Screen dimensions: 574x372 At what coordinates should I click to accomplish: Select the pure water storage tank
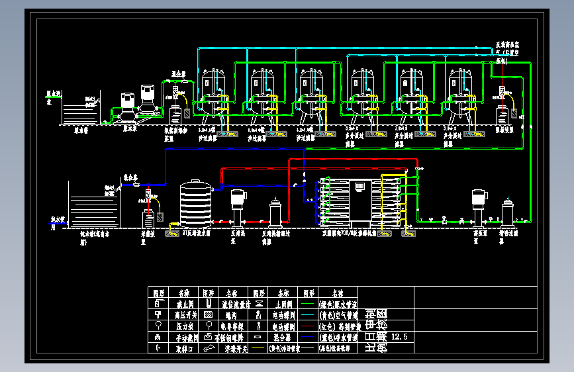[94, 204]
